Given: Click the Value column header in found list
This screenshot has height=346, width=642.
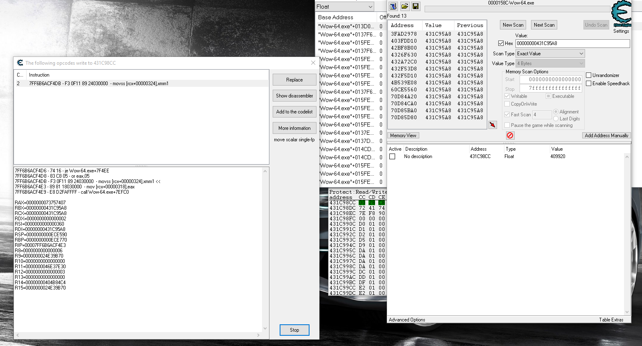Looking at the screenshot, I should pos(438,25).
